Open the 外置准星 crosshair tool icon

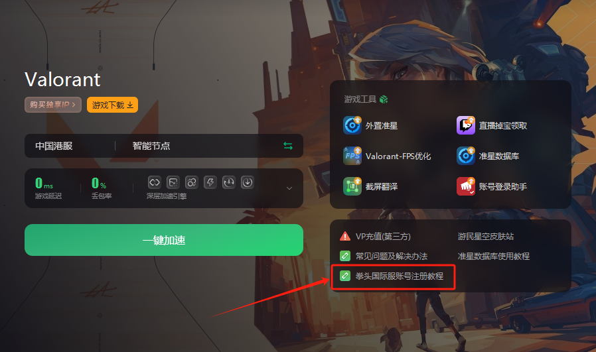352,125
